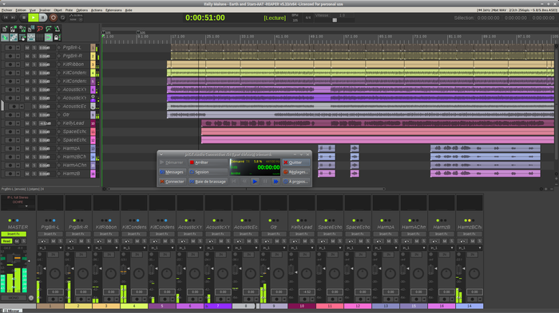559x313 pixels.
Task: Solo the KitRibbon track in track list
Action: coord(34,65)
